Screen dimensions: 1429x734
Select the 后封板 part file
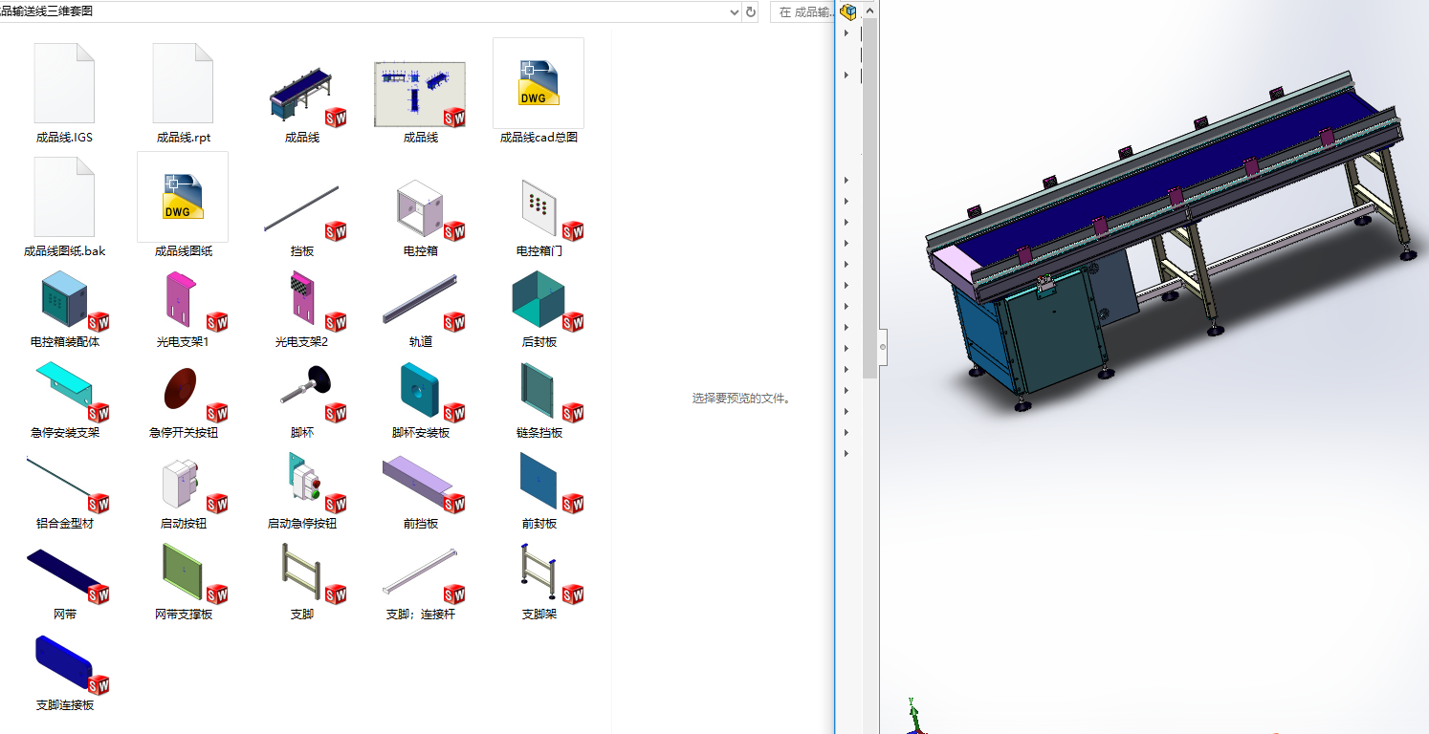[x=539, y=308]
